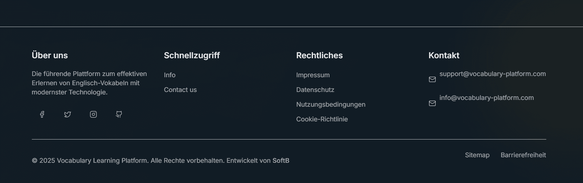Visit the Instagram profile icon

(93, 114)
